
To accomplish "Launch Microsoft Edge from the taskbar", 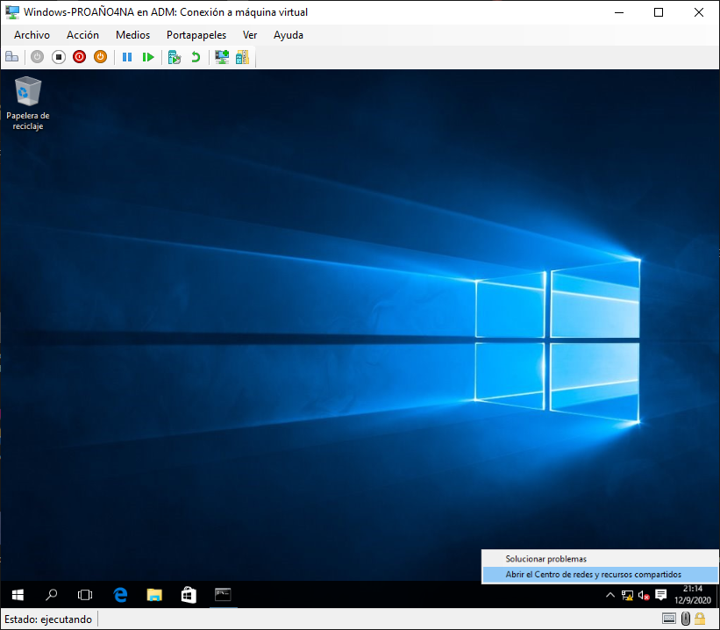I will [x=120, y=595].
